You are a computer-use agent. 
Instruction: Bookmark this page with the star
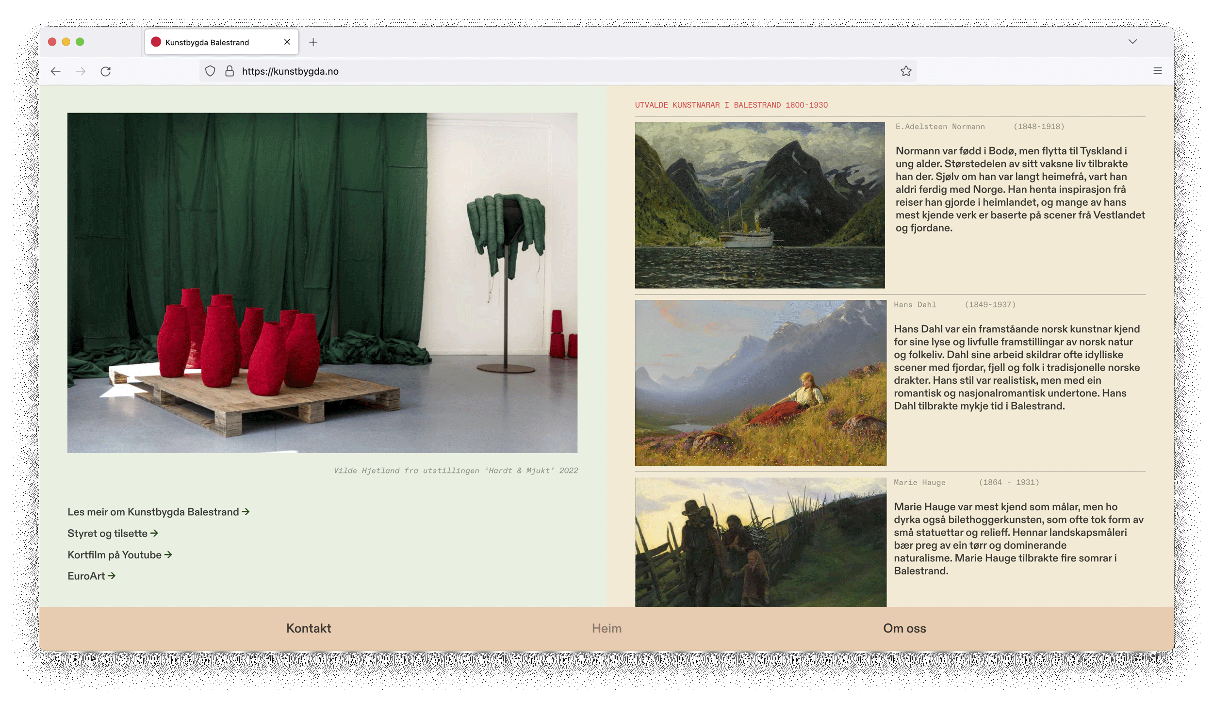coord(905,71)
